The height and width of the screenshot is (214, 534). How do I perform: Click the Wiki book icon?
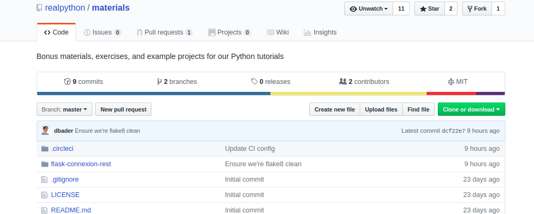tap(270, 32)
